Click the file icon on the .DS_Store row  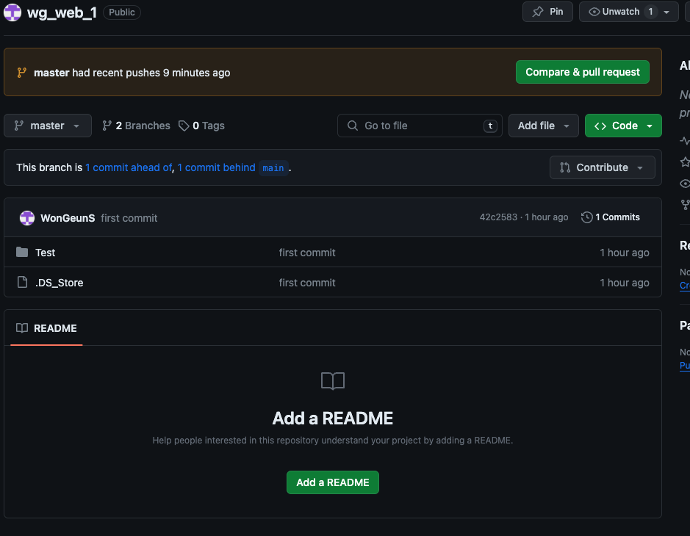[22, 282]
